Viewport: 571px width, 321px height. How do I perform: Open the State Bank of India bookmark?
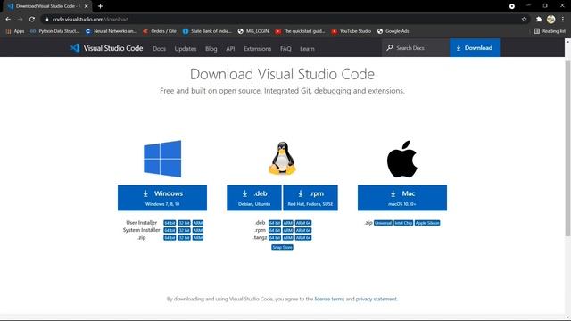207,31
